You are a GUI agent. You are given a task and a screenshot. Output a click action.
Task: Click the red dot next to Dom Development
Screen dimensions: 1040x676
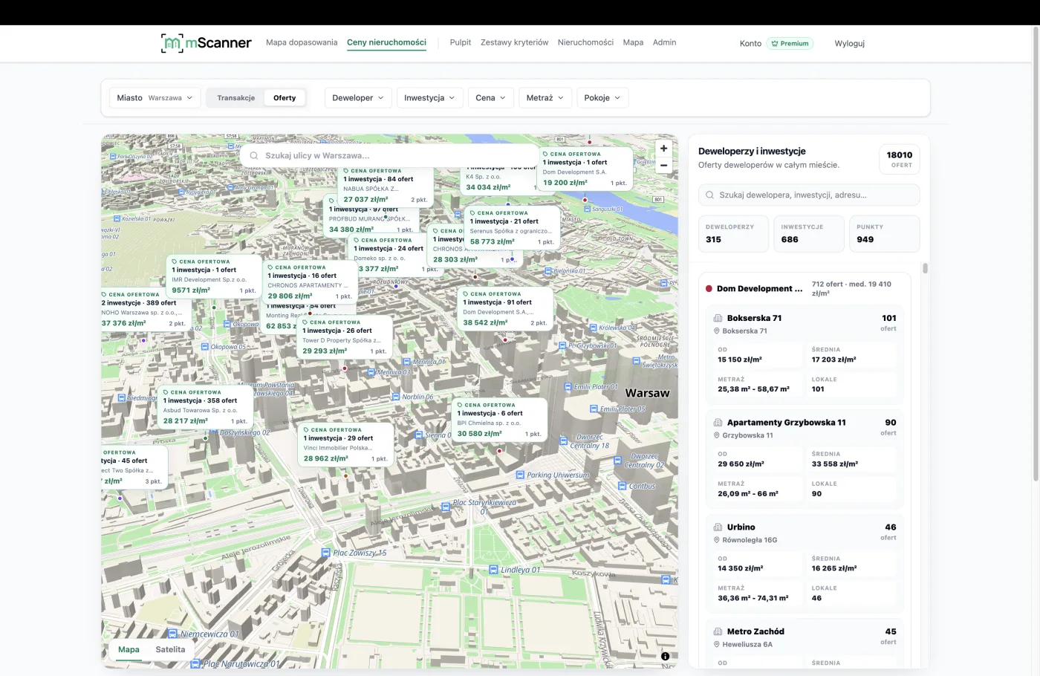[709, 288]
